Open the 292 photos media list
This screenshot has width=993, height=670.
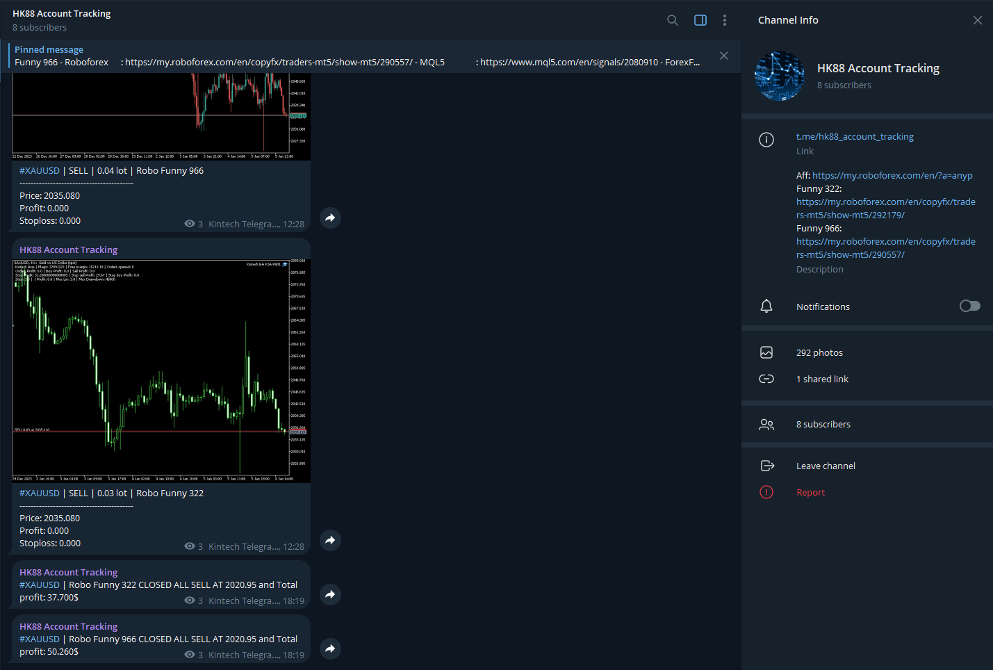pyautogui.click(x=819, y=352)
